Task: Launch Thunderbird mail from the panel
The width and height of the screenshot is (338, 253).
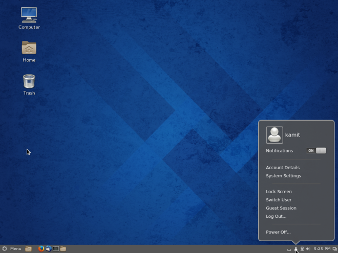Action: 49,249
